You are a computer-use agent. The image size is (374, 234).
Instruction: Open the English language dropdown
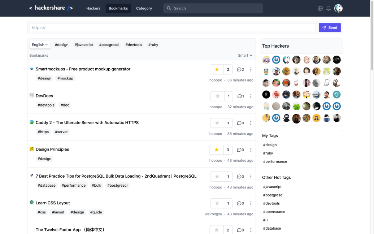tap(40, 44)
